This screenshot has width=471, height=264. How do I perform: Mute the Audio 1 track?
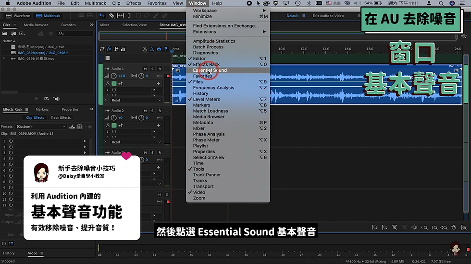pos(145,69)
